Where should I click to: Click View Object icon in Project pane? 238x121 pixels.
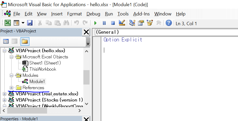coord(15,41)
